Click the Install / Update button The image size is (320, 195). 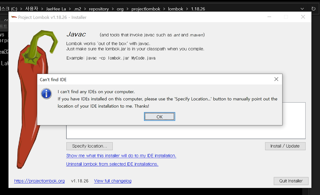pos(285,146)
